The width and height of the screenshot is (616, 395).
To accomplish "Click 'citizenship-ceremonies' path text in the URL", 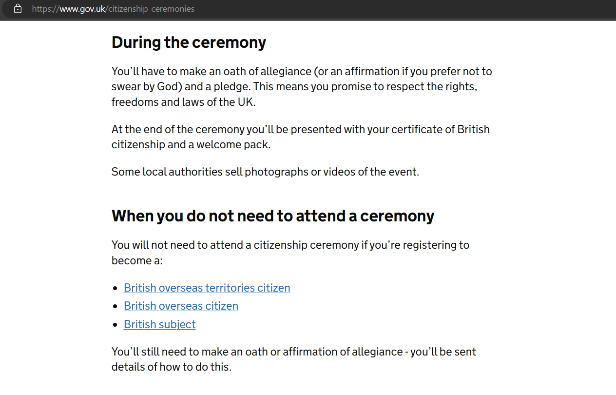I will pyautogui.click(x=151, y=9).
